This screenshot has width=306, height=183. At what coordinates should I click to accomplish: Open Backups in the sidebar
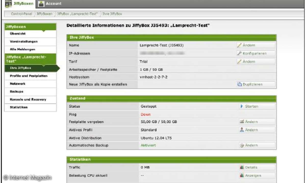point(30,91)
